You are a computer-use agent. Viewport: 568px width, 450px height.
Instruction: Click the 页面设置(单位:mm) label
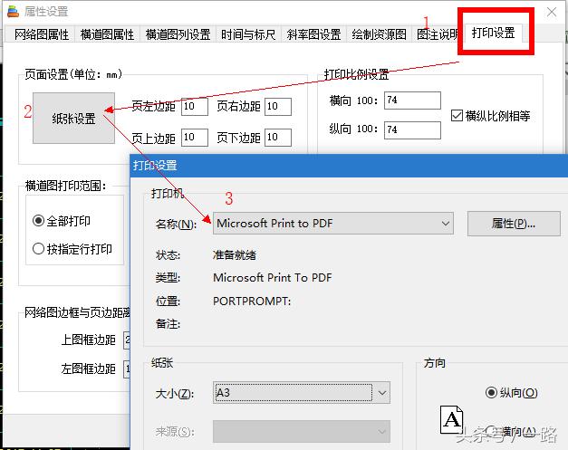[x=73, y=74]
